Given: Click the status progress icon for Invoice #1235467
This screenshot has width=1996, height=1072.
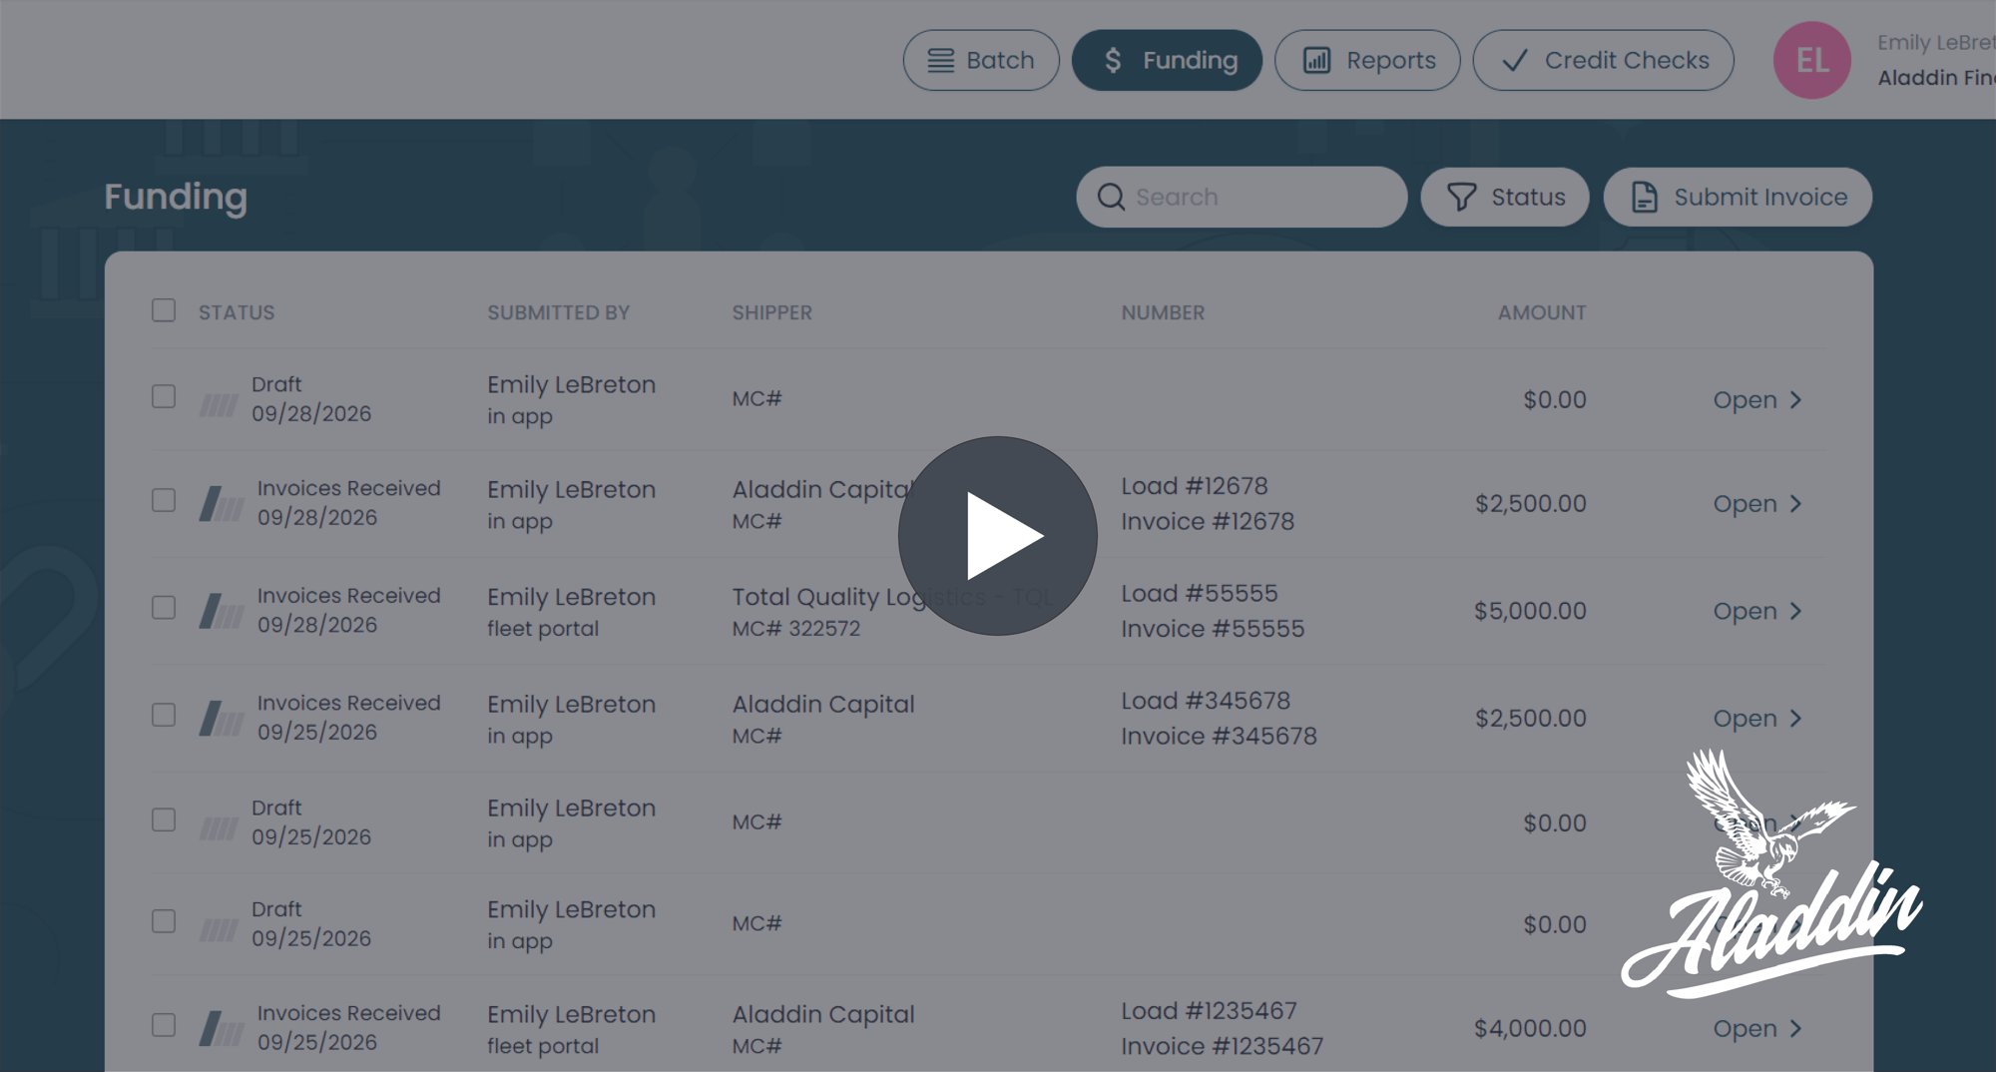Looking at the screenshot, I should [222, 1028].
